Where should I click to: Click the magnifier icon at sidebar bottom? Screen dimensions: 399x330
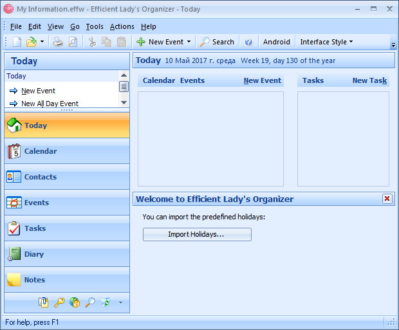click(90, 302)
